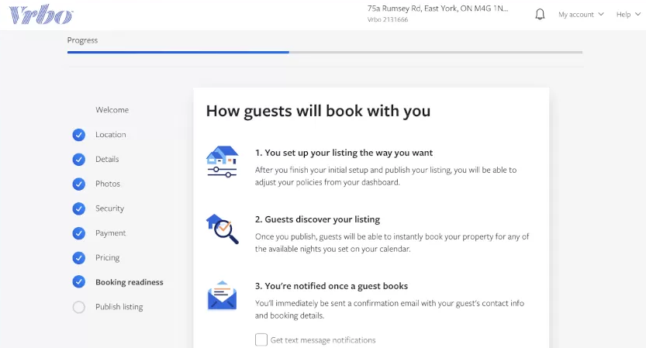This screenshot has width=646, height=348.
Task: Click the Vrbo 2131666 listing number
Action: pos(388,19)
